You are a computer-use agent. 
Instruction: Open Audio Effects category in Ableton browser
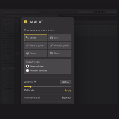click(x=9, y=36)
